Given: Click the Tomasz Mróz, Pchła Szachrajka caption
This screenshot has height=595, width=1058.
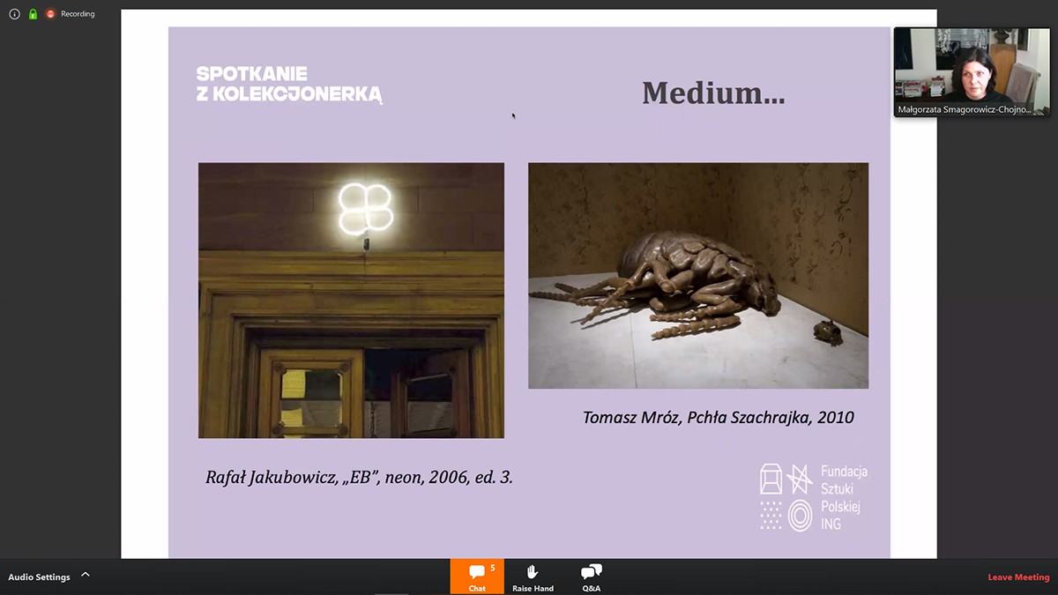Looking at the screenshot, I should [x=719, y=417].
